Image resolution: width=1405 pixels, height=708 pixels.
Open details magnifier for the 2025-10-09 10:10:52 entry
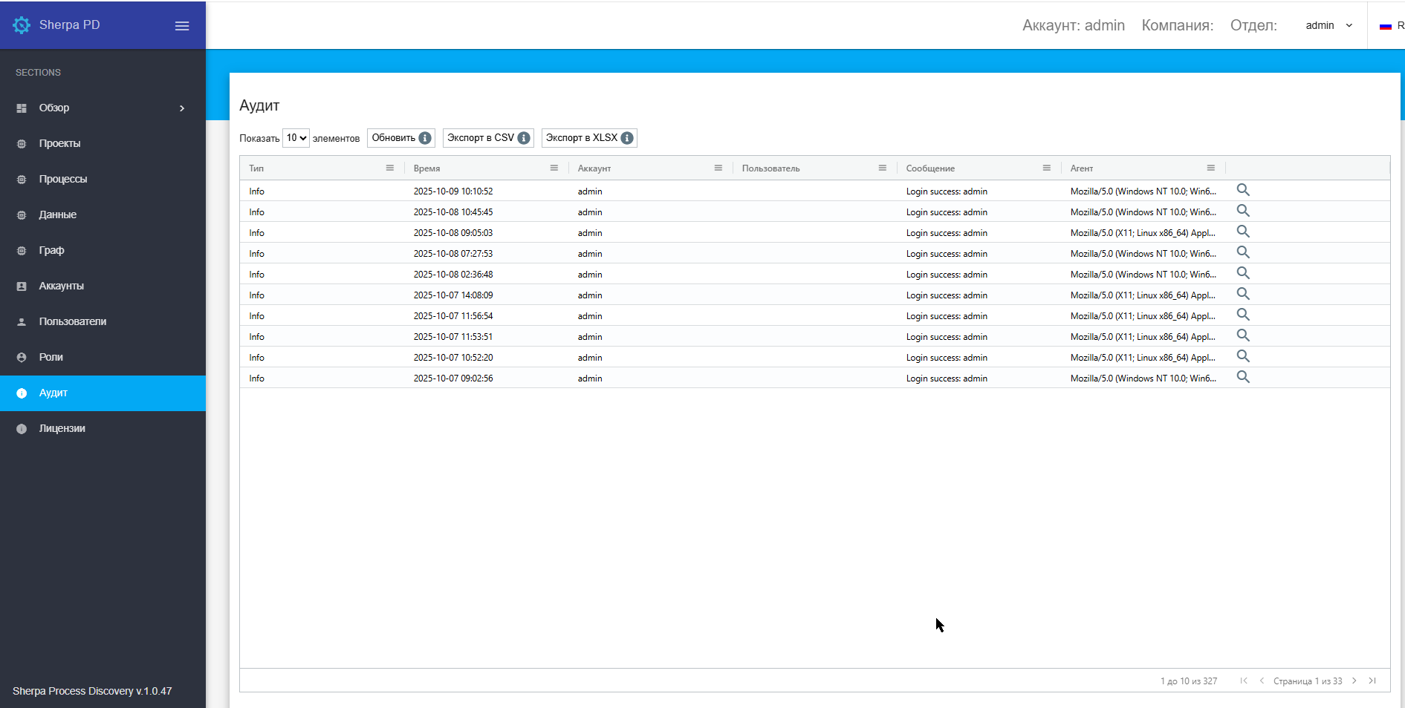pos(1243,190)
